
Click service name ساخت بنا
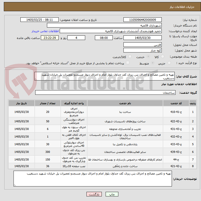[x=125, y=112]
